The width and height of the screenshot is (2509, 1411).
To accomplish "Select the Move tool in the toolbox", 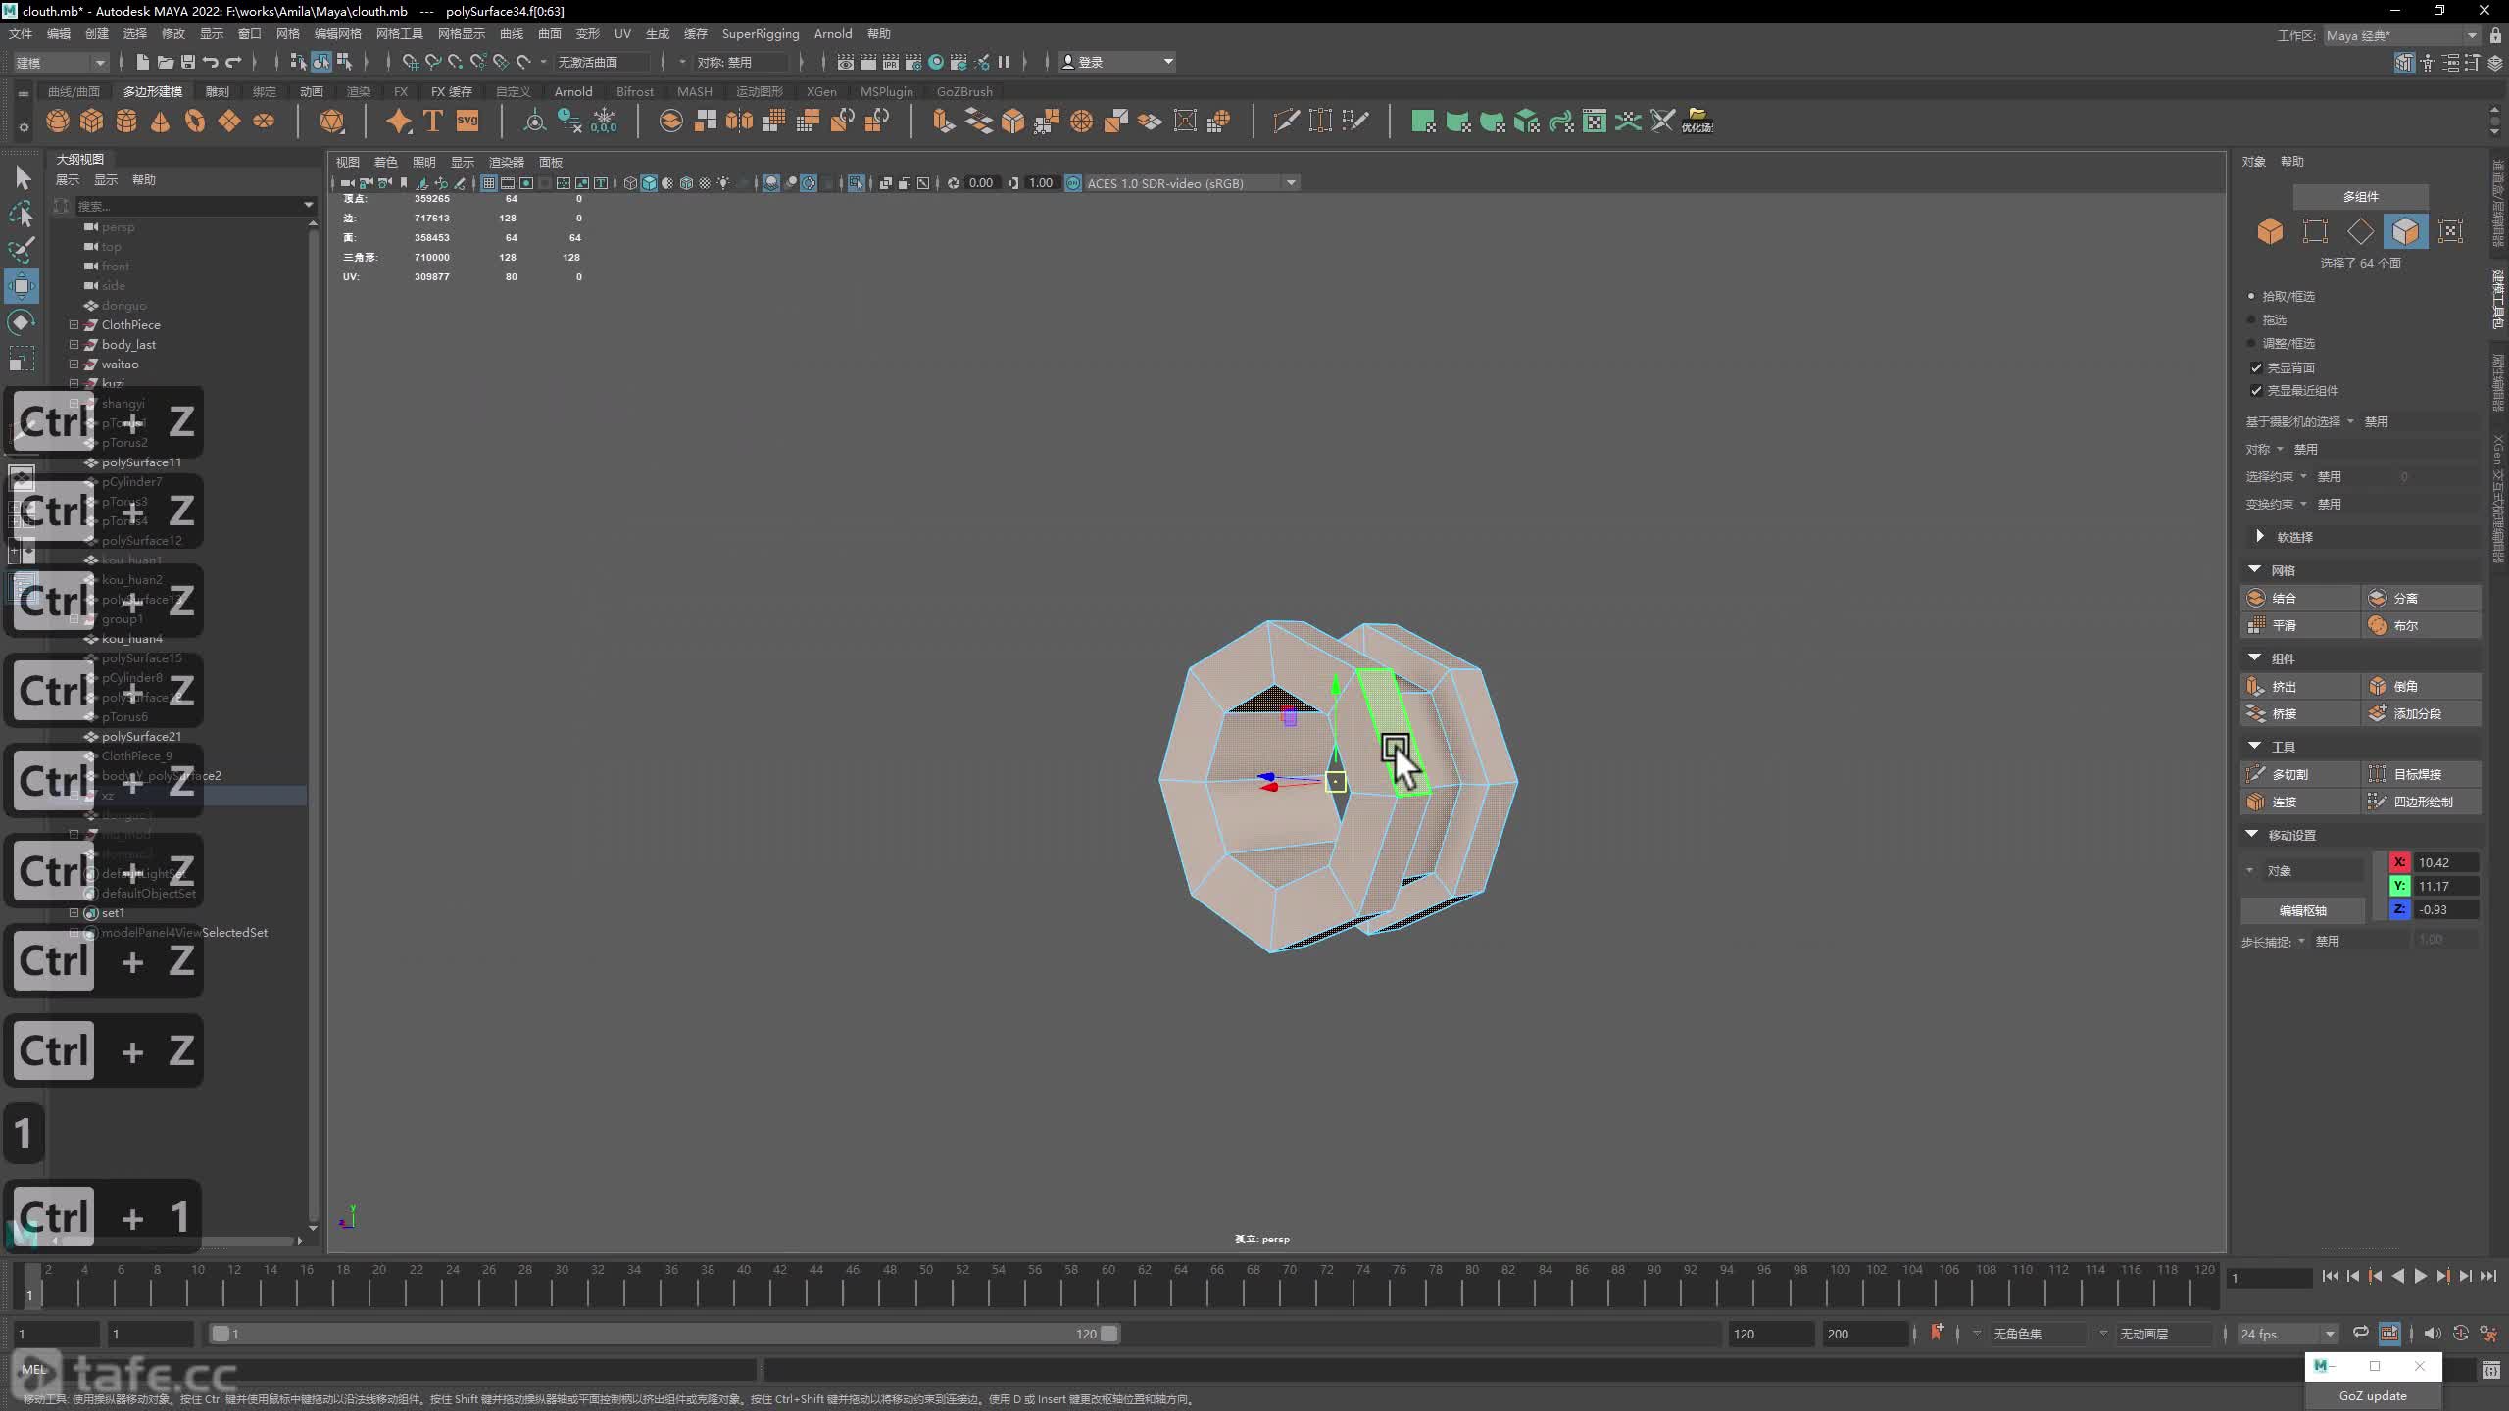I will [x=22, y=286].
